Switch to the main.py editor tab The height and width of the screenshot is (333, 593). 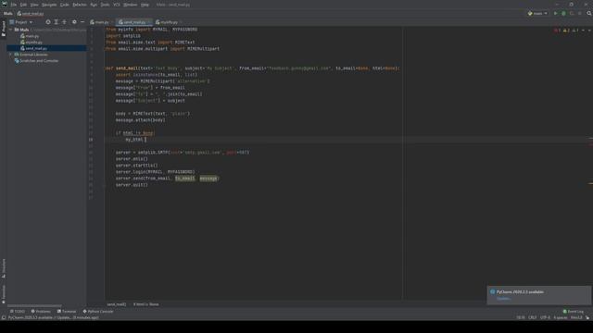pos(100,22)
